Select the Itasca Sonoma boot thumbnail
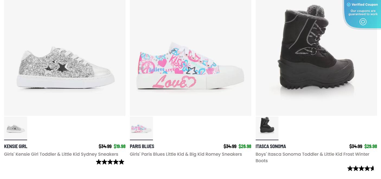The image size is (381, 179). click(267, 128)
